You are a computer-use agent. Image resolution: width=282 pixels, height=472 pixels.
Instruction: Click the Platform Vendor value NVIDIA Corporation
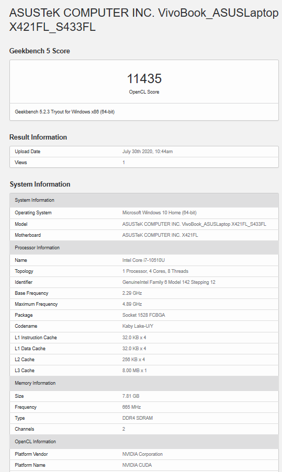[142, 454]
